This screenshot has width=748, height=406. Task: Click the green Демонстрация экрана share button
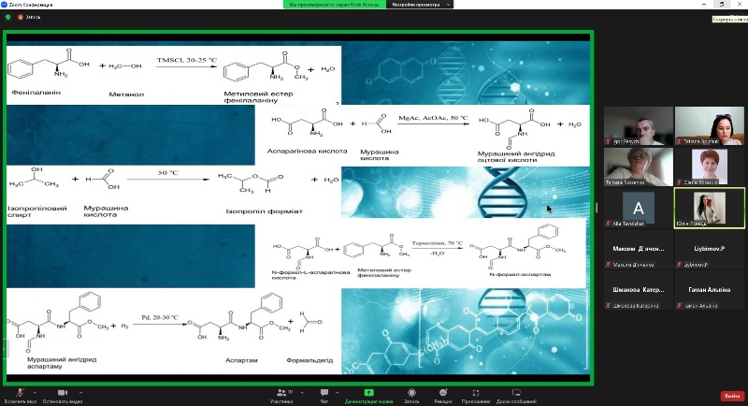[x=368, y=396]
